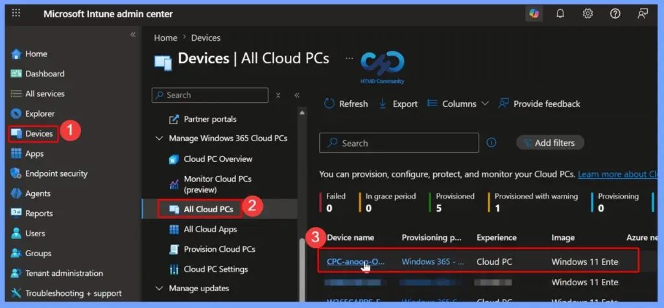Click Devices breadcrumb link
The width and height of the screenshot is (664, 308).
pos(206,38)
